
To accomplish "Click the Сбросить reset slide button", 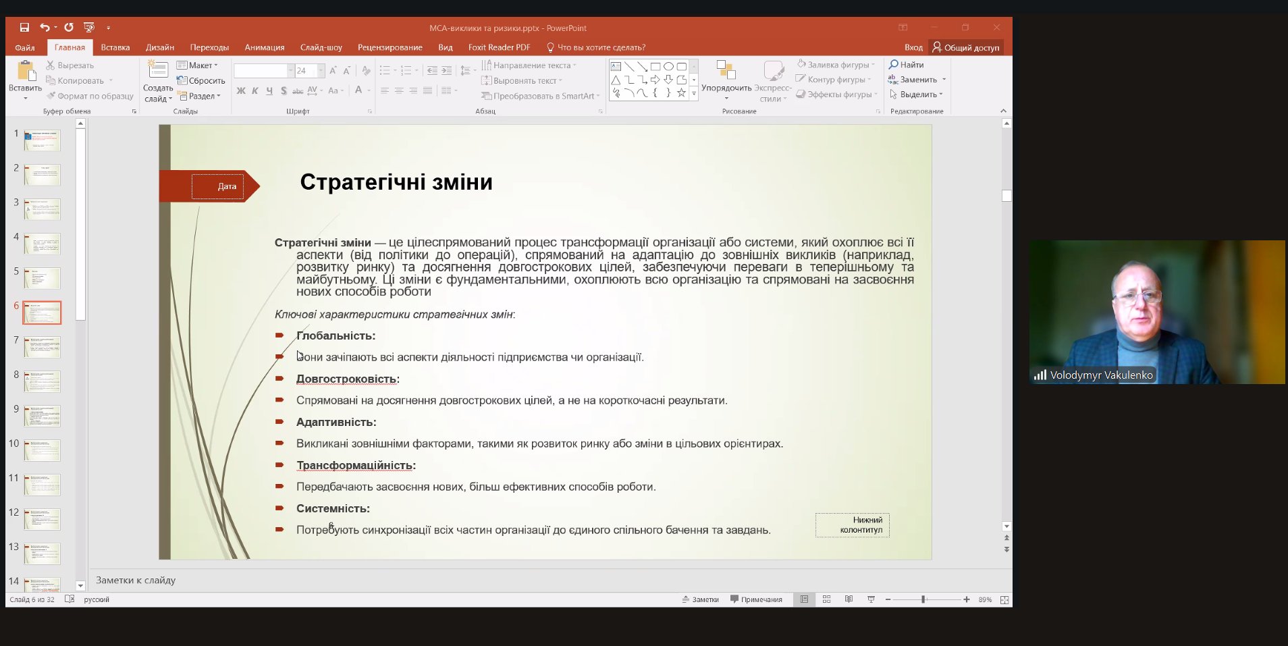I will pyautogui.click(x=201, y=80).
